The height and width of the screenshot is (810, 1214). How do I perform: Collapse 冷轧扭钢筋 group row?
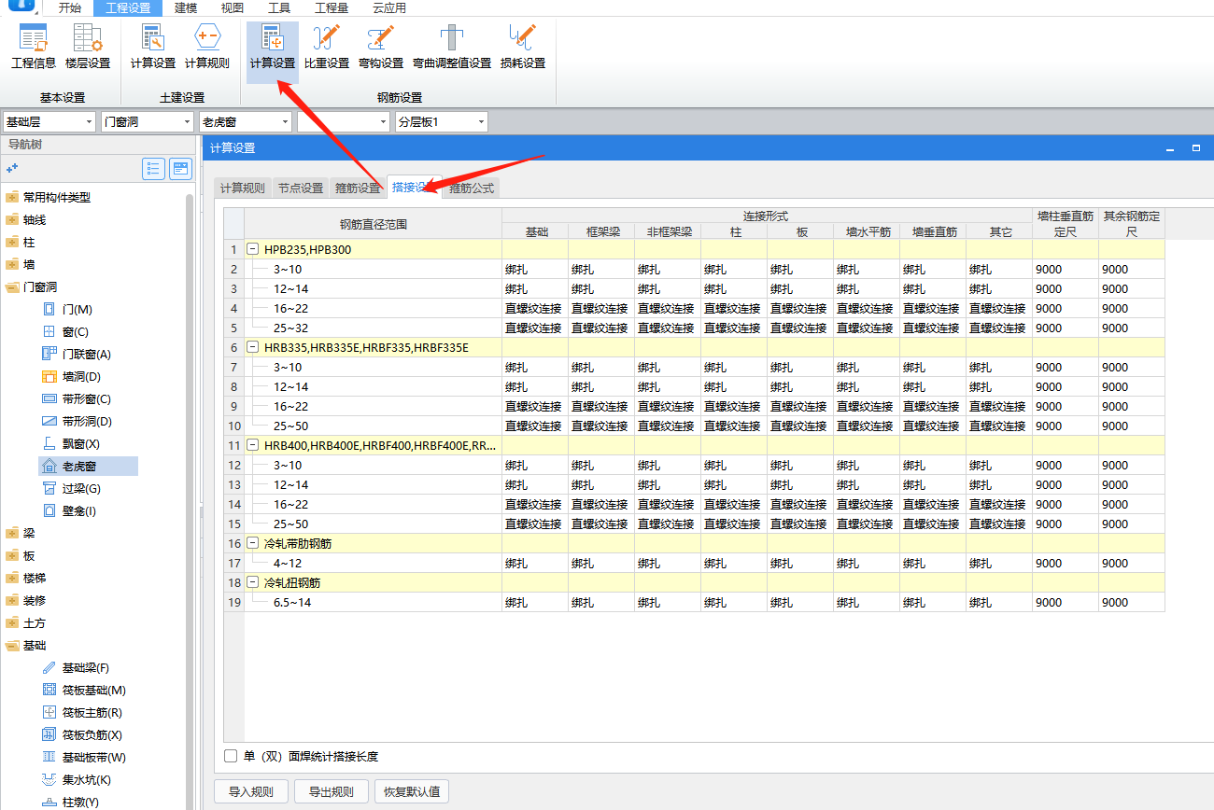click(x=253, y=583)
